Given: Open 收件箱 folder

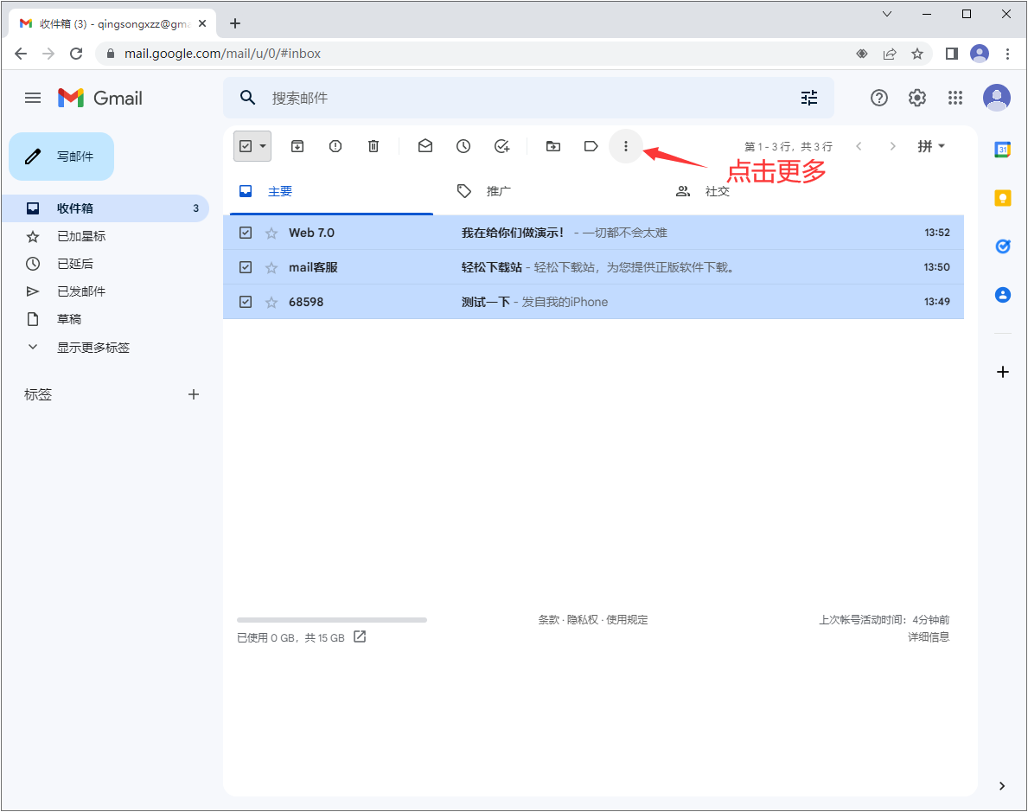Looking at the screenshot, I should tap(105, 208).
